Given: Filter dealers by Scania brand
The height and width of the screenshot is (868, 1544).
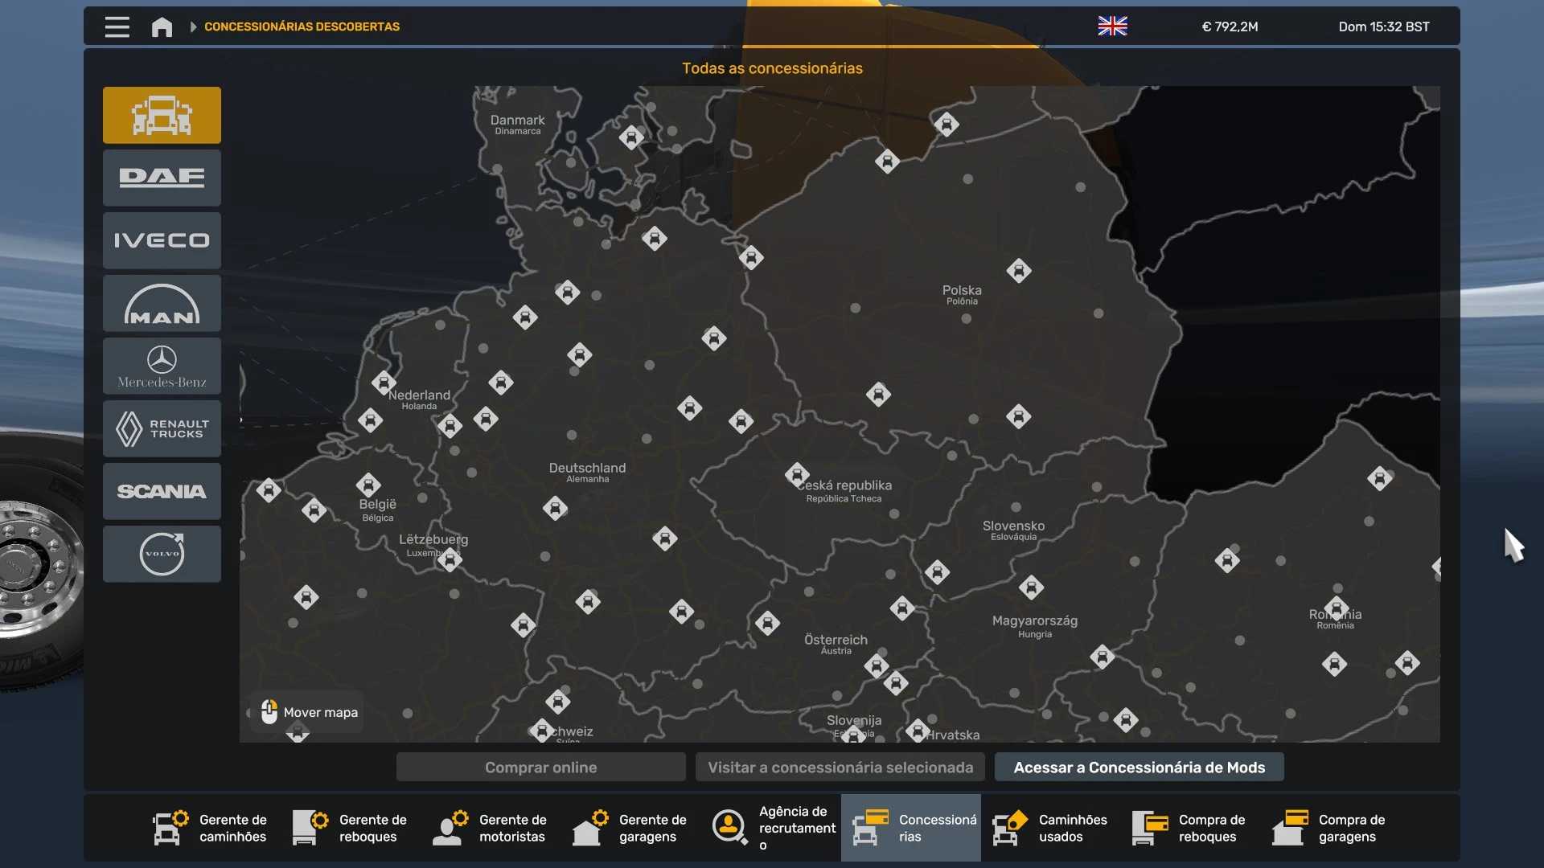Looking at the screenshot, I should click(x=162, y=491).
